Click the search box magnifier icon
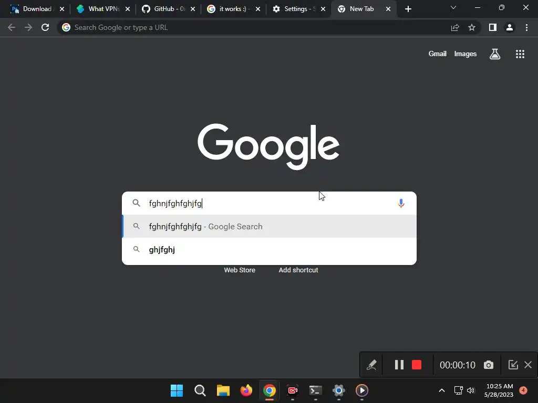 pos(136,203)
